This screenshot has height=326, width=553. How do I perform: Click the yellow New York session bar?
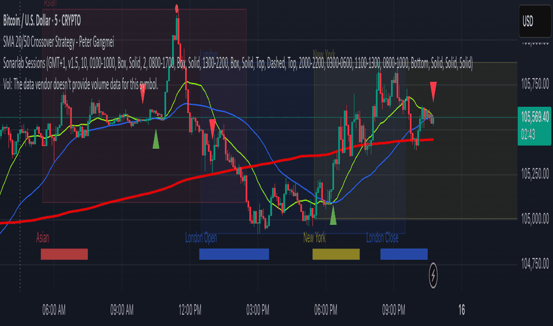point(336,254)
